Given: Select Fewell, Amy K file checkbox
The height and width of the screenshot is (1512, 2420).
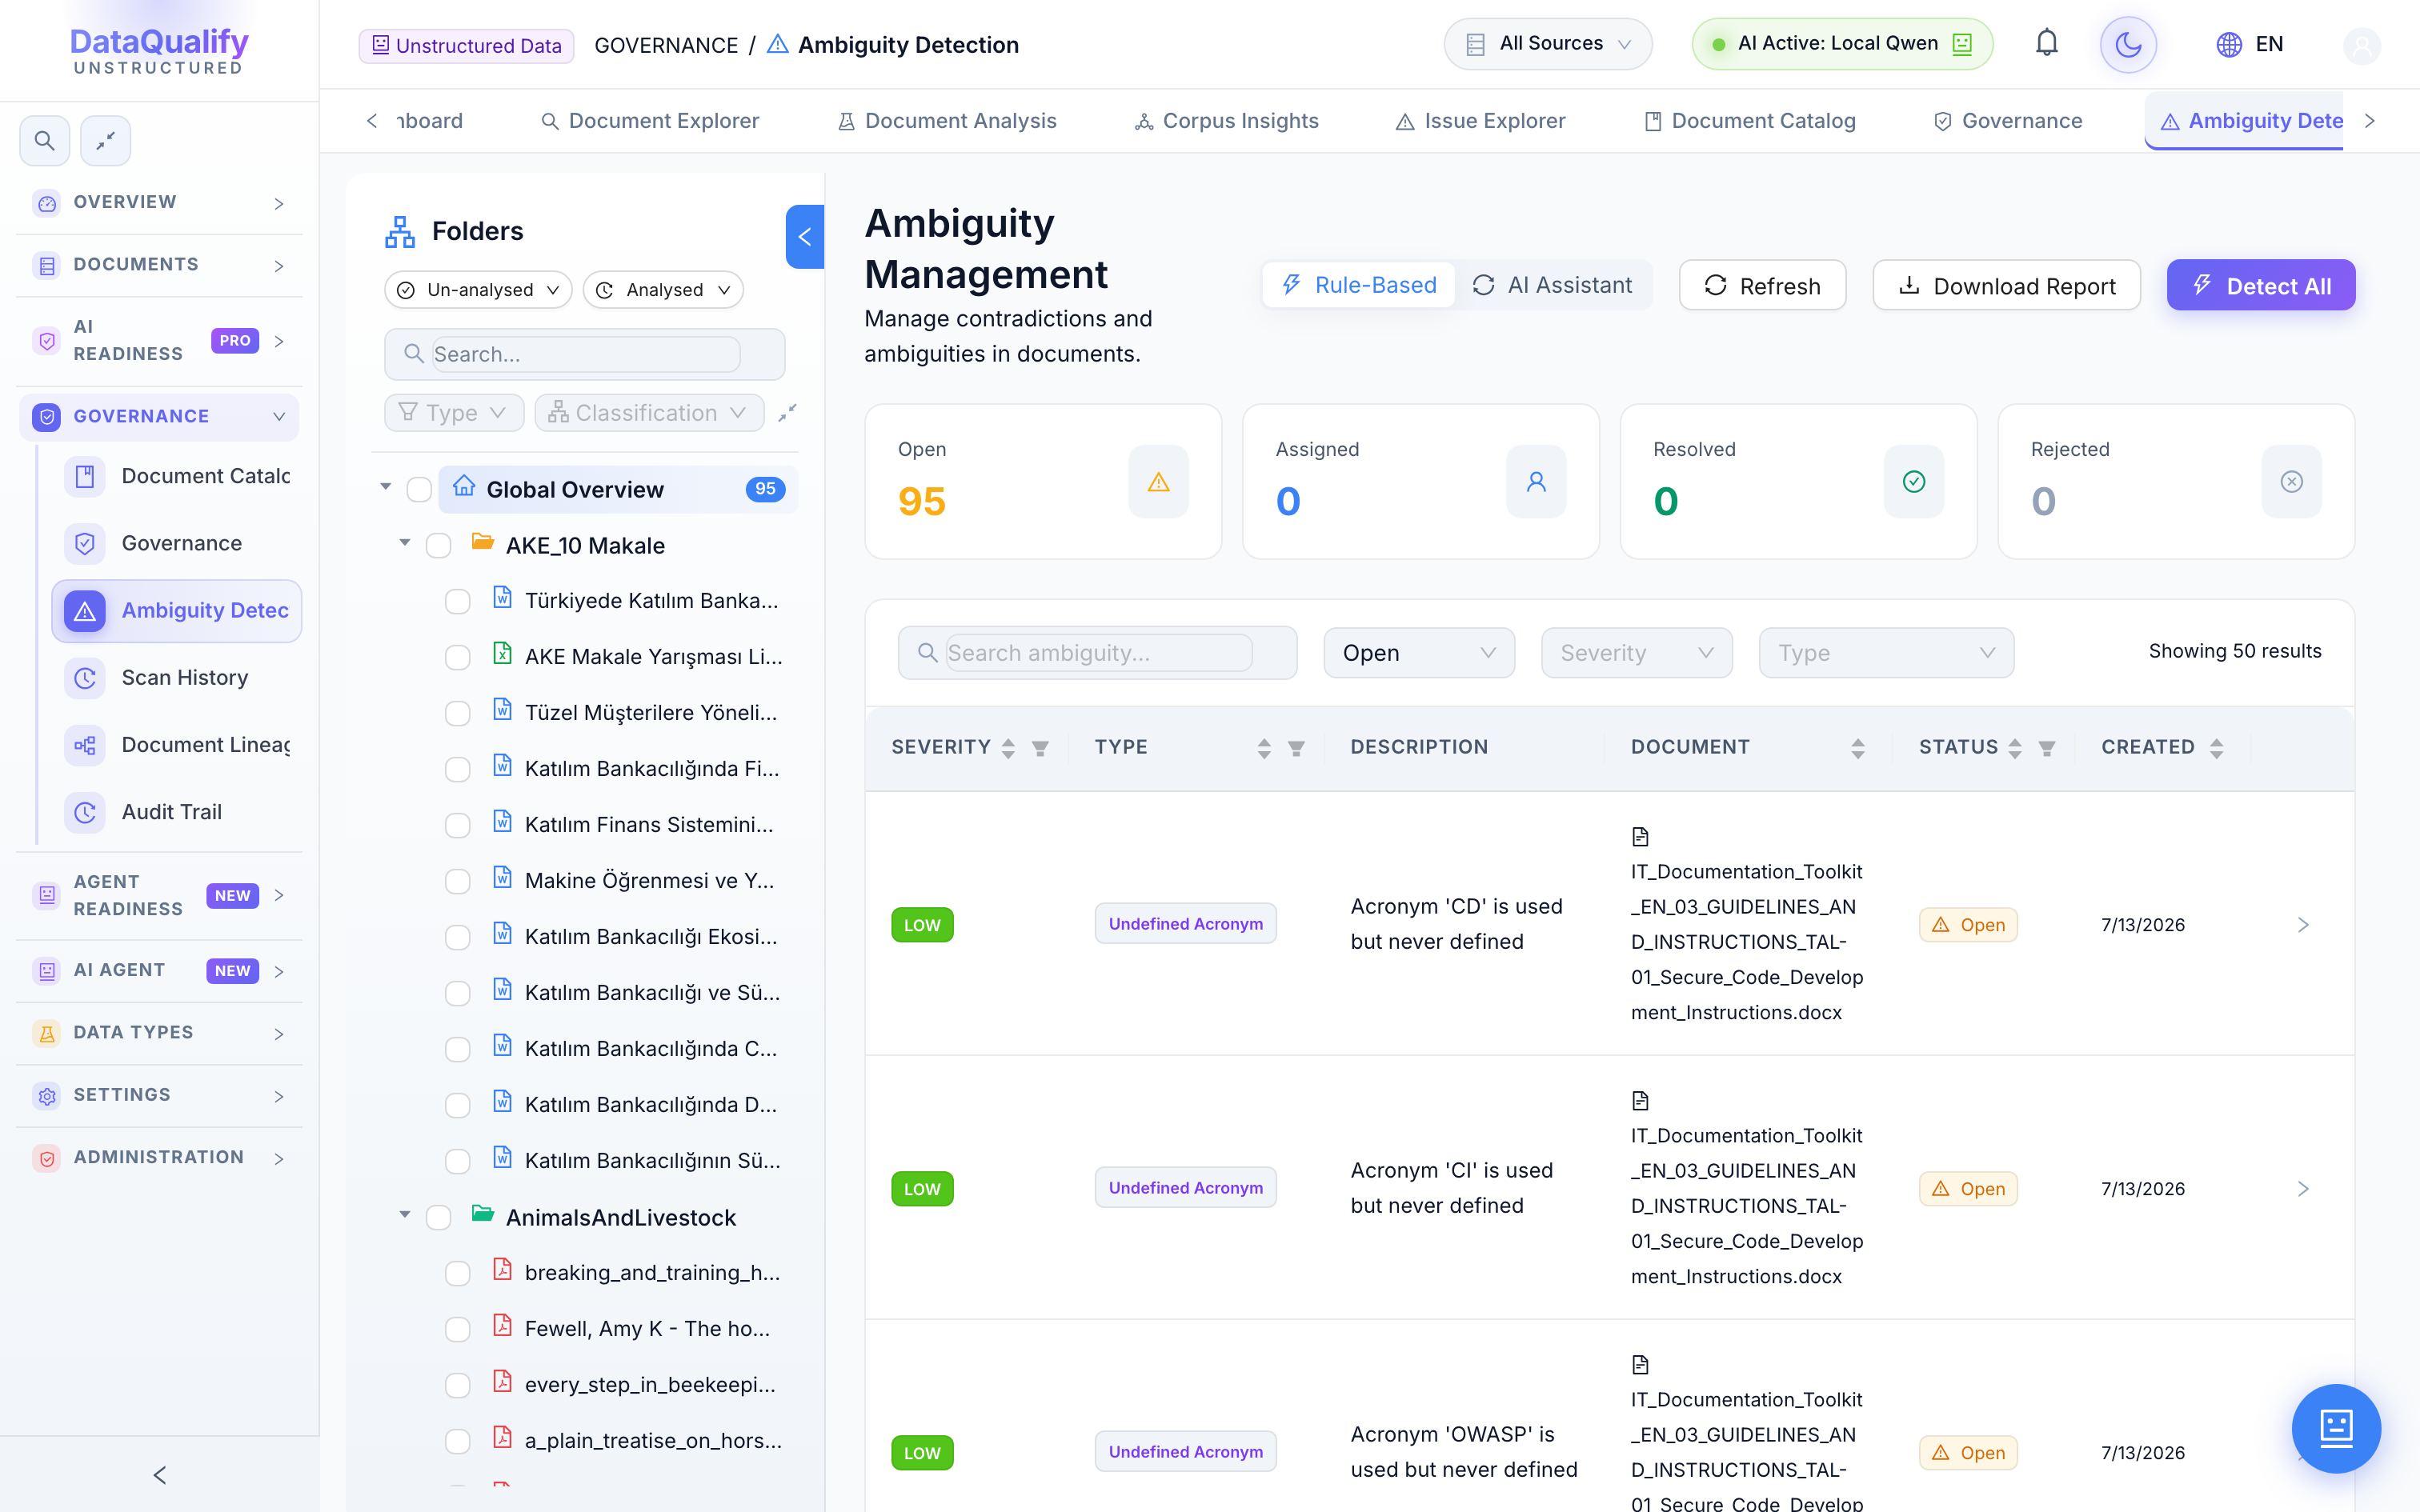Looking at the screenshot, I should [x=458, y=1329].
